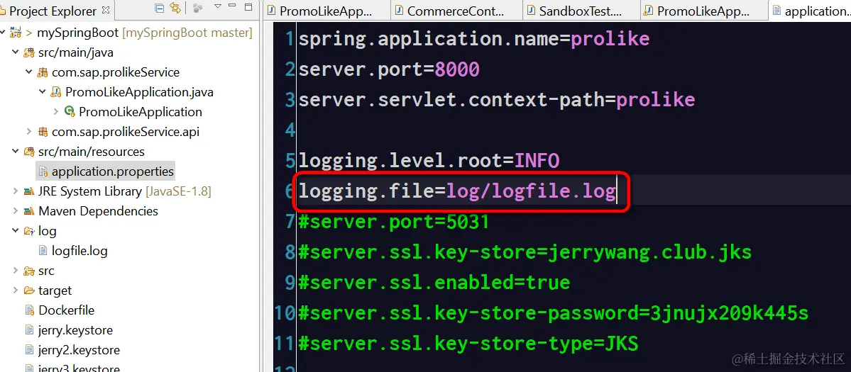Image resolution: width=851 pixels, height=372 pixels.
Task: Click the PromoLikeApplication class icon
Action: click(70, 112)
